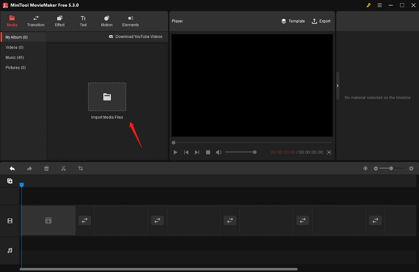Open the hamburger main menu
The height and width of the screenshot is (272, 419).
379,5
